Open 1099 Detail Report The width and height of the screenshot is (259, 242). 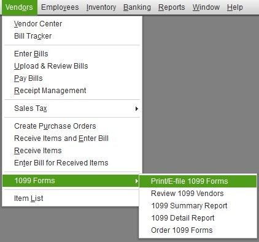(x=198, y=218)
